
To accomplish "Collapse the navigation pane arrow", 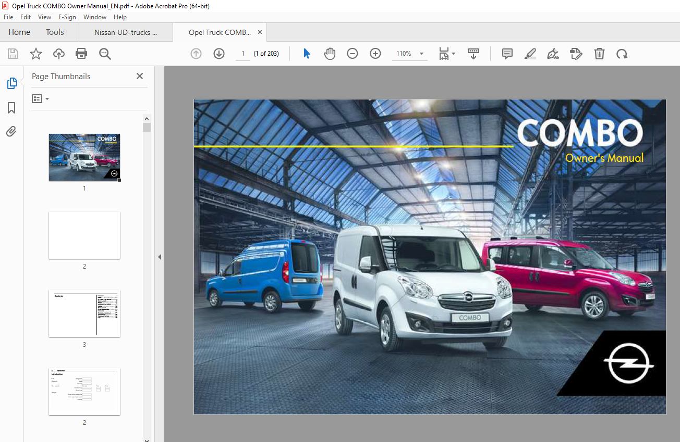I will tap(160, 257).
